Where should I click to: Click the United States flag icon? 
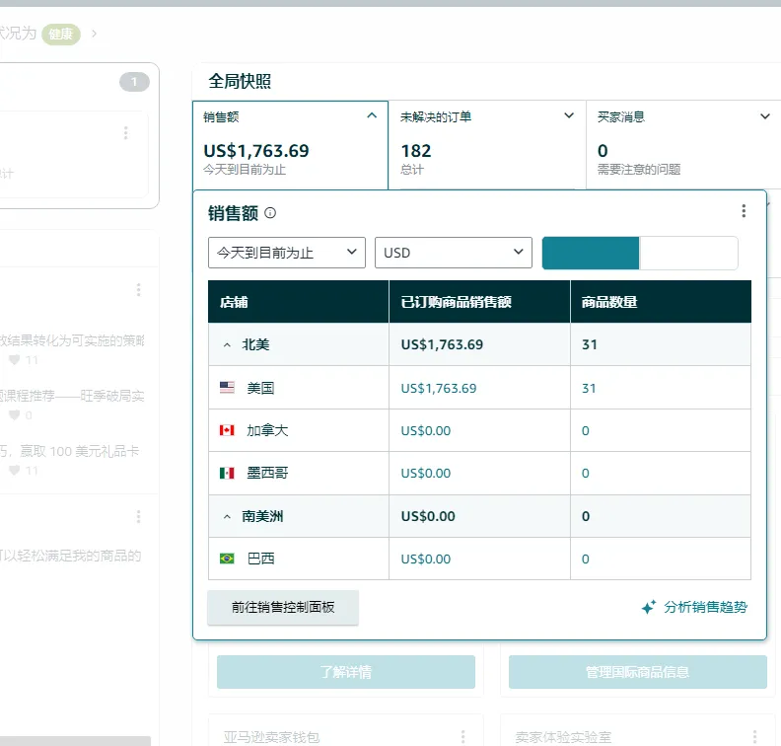pyautogui.click(x=227, y=389)
